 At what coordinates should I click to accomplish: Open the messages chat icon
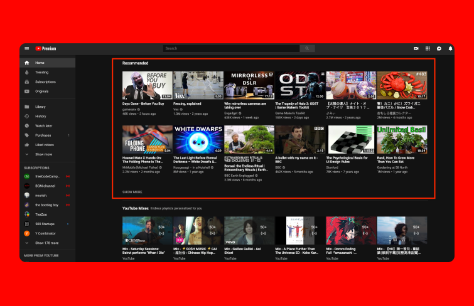(x=439, y=48)
